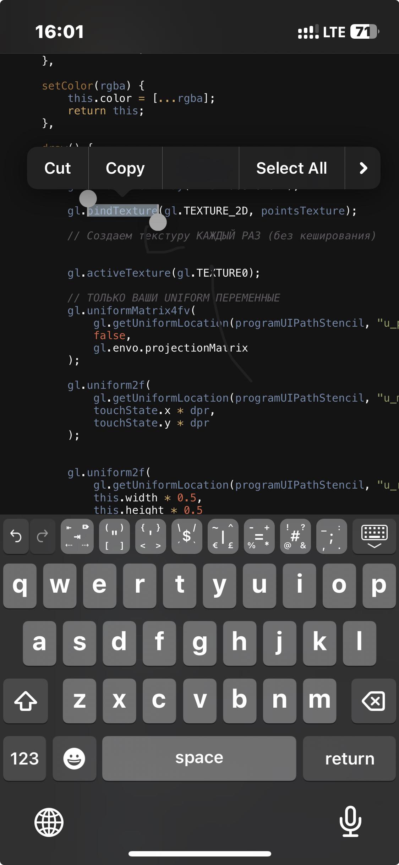Viewport: 399px width, 865px height.
Task: Start dictation with the microphone icon
Action: (350, 821)
